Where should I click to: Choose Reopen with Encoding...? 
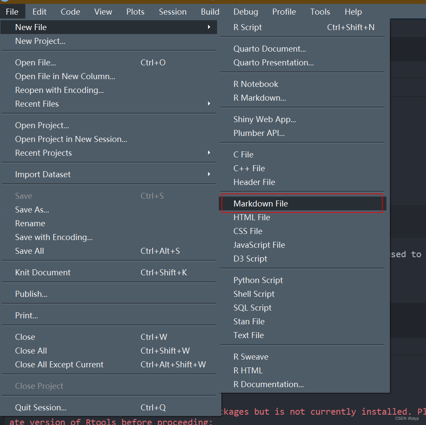pyautogui.click(x=109, y=90)
